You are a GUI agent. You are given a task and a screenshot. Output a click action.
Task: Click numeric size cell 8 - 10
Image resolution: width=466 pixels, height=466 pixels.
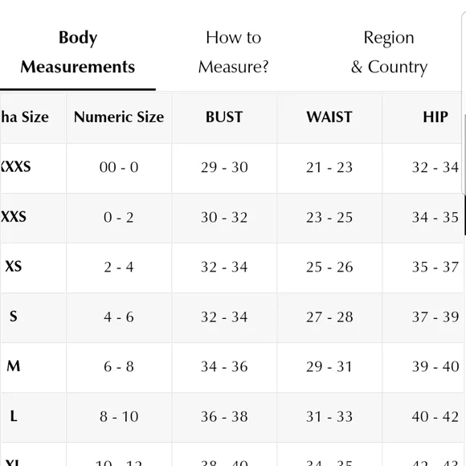pyautogui.click(x=119, y=416)
